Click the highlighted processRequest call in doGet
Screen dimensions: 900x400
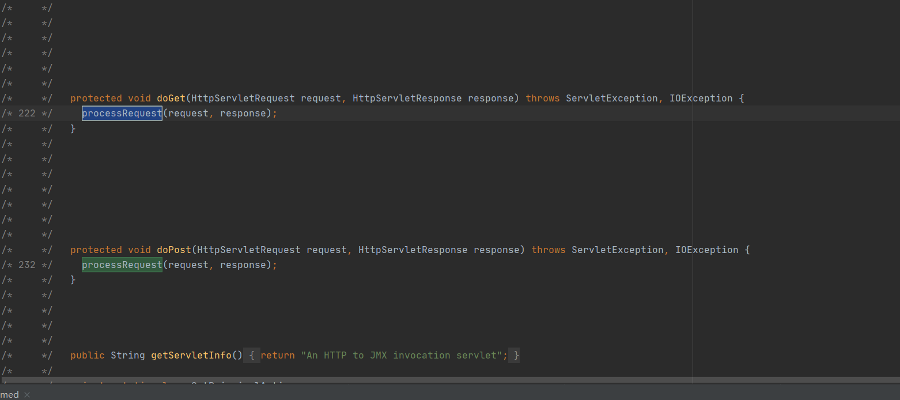click(x=122, y=114)
